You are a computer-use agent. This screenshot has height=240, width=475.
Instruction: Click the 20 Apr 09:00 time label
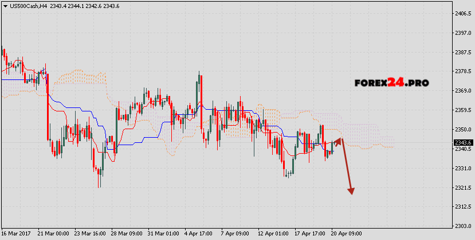pyautogui.click(x=346, y=234)
